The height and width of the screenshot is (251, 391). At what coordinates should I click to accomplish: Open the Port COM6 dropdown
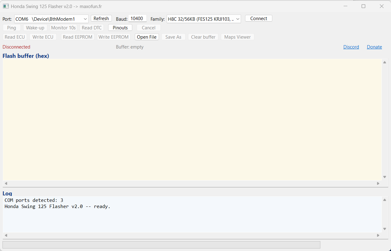[51, 19]
